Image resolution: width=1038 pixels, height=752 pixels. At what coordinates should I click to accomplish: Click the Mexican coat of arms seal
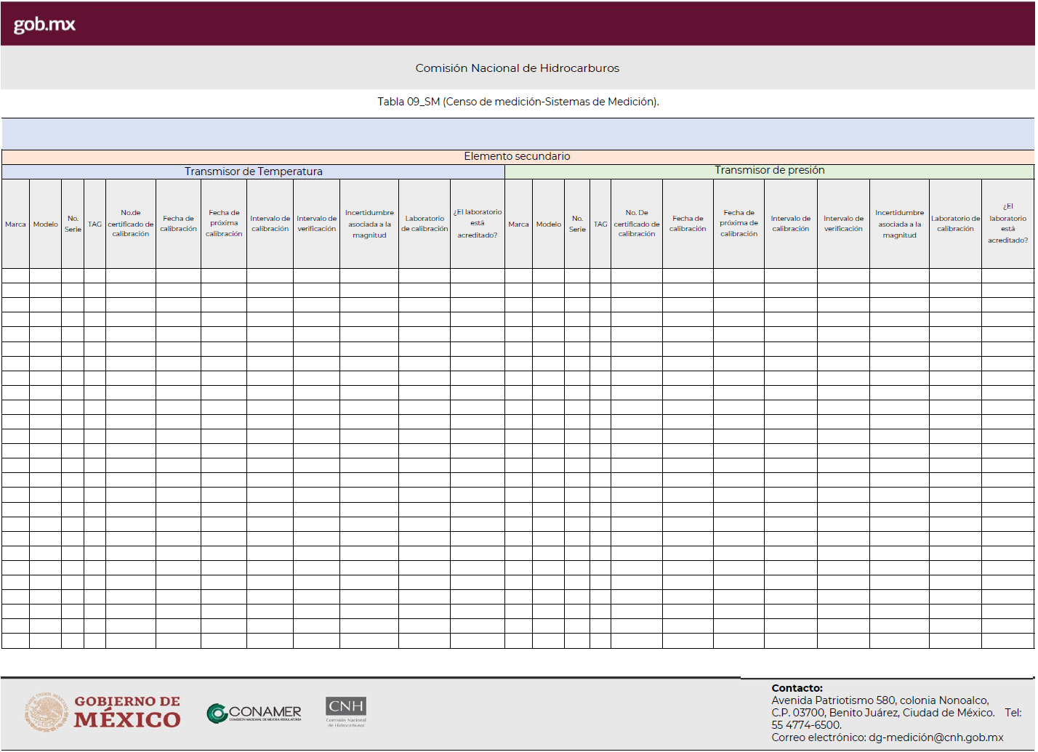(47, 712)
